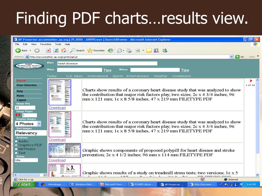
Task: Click the green Go arrow button
Action: [237, 57]
